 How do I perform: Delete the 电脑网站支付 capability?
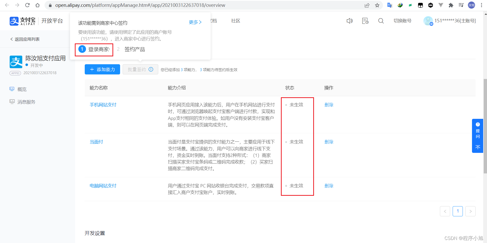329,186
